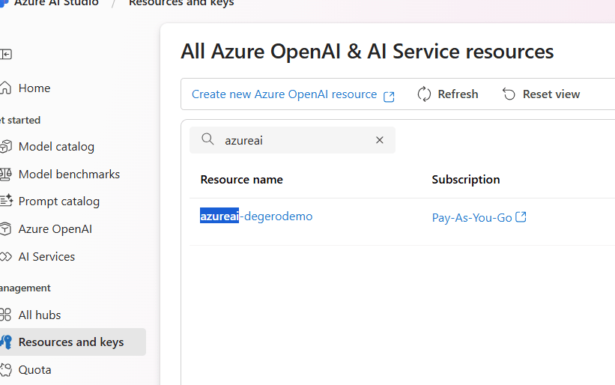
Task: Click the Model catalog cube icon
Action: (x=5, y=147)
